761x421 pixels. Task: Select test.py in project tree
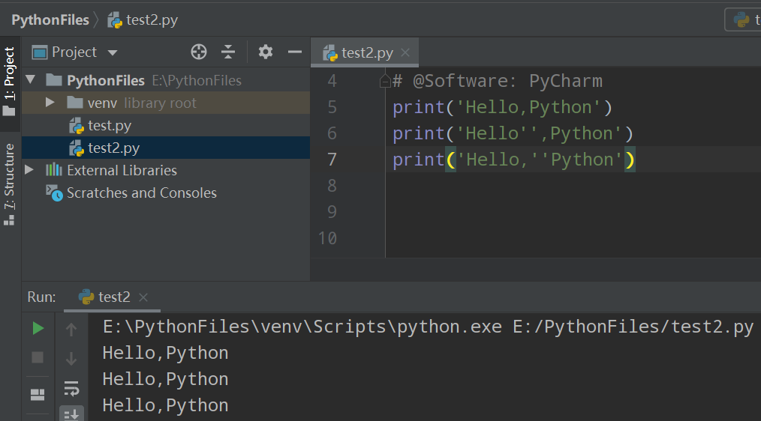click(110, 126)
